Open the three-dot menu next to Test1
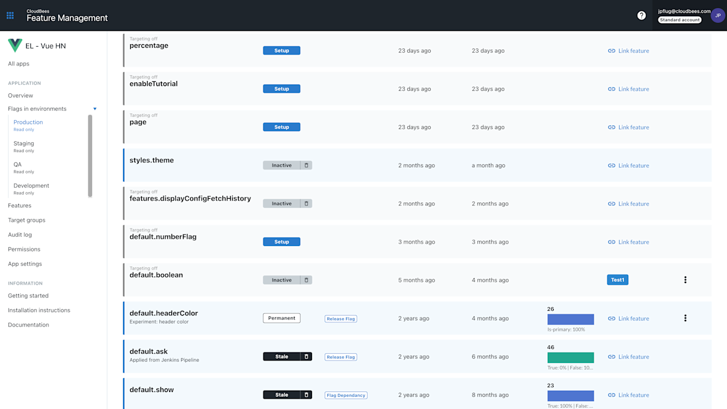This screenshot has width=727, height=409. point(685,279)
